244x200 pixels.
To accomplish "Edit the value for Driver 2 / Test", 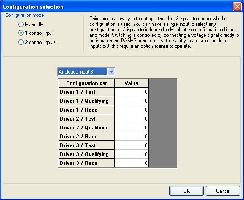I will click(131, 119).
